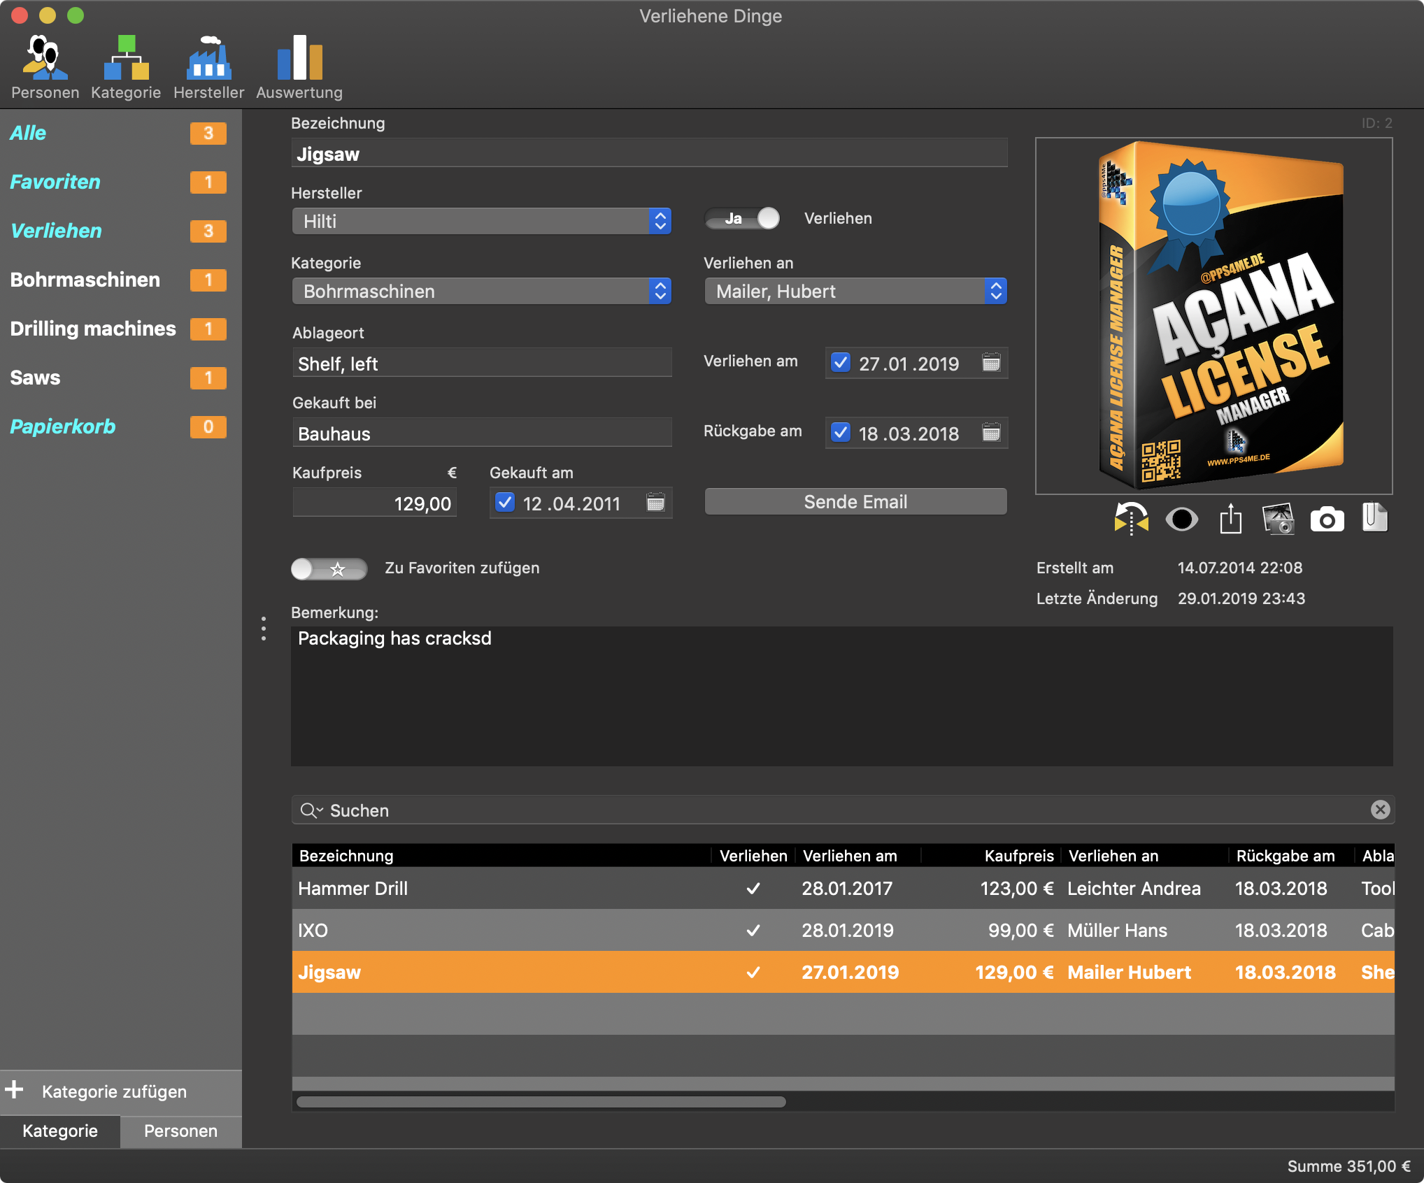Select the Hammer Drill table row
Viewport: 1424px width, 1183px height.
[x=843, y=888]
